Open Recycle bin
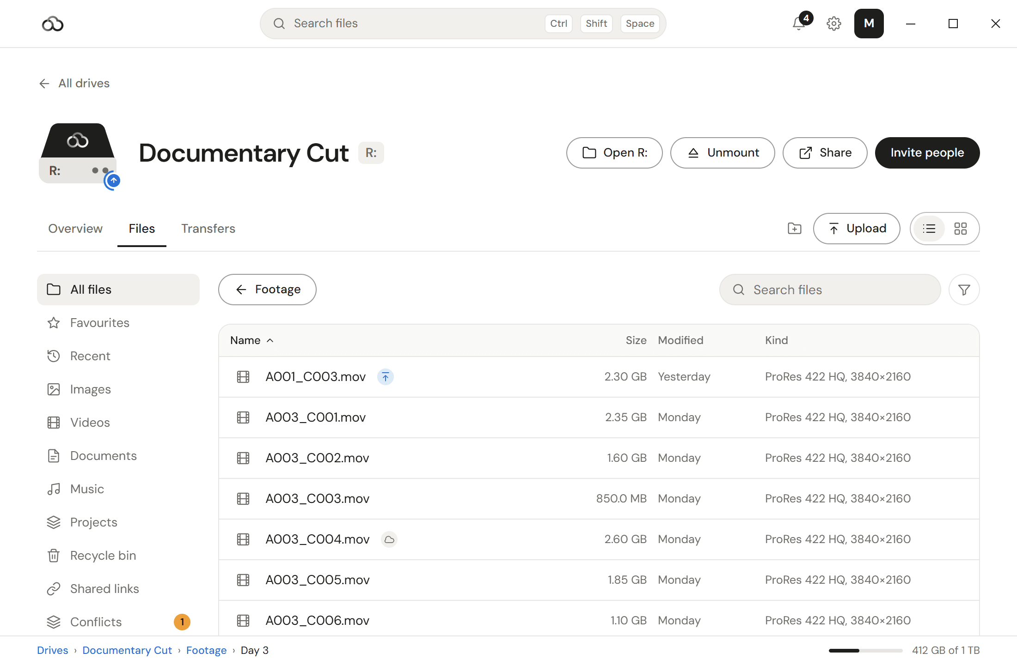The width and height of the screenshot is (1017, 665). click(x=118, y=556)
